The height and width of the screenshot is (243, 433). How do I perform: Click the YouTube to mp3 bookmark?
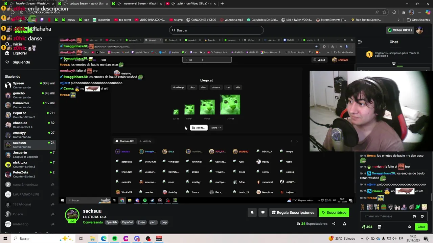231,20
